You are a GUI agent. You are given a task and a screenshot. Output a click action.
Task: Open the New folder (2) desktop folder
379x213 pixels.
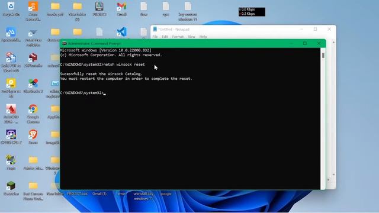click(x=78, y=7)
